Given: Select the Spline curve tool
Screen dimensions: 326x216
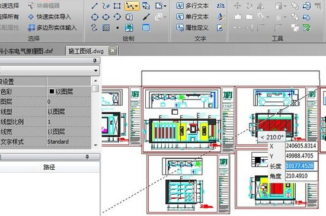Looking at the screenshot, I should (94, 28).
